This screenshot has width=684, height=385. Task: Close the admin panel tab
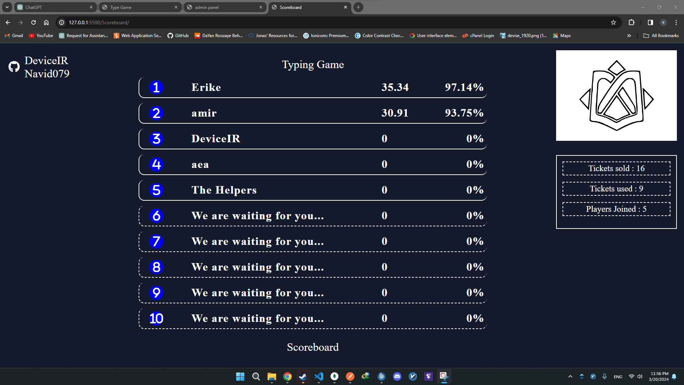[x=261, y=7]
